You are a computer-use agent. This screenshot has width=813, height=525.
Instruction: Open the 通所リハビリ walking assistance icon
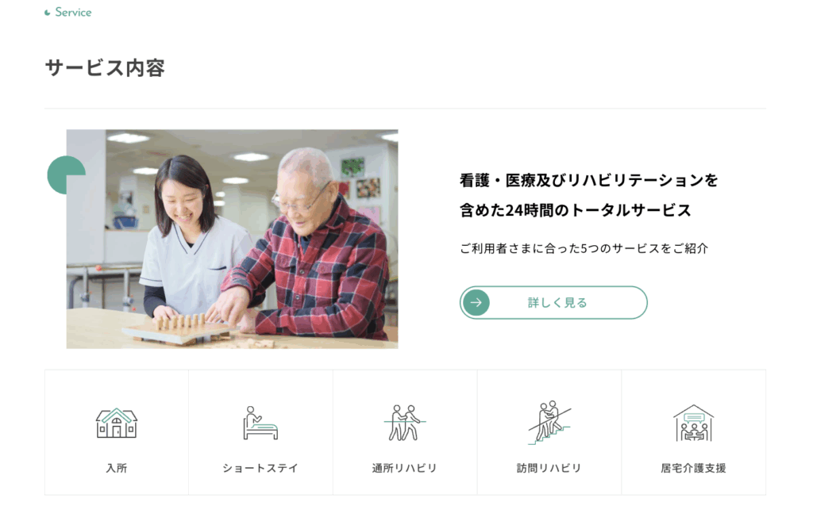point(404,423)
